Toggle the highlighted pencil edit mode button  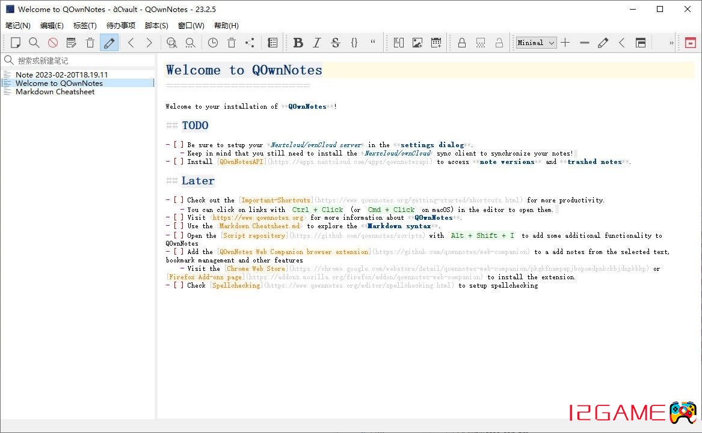coord(109,43)
